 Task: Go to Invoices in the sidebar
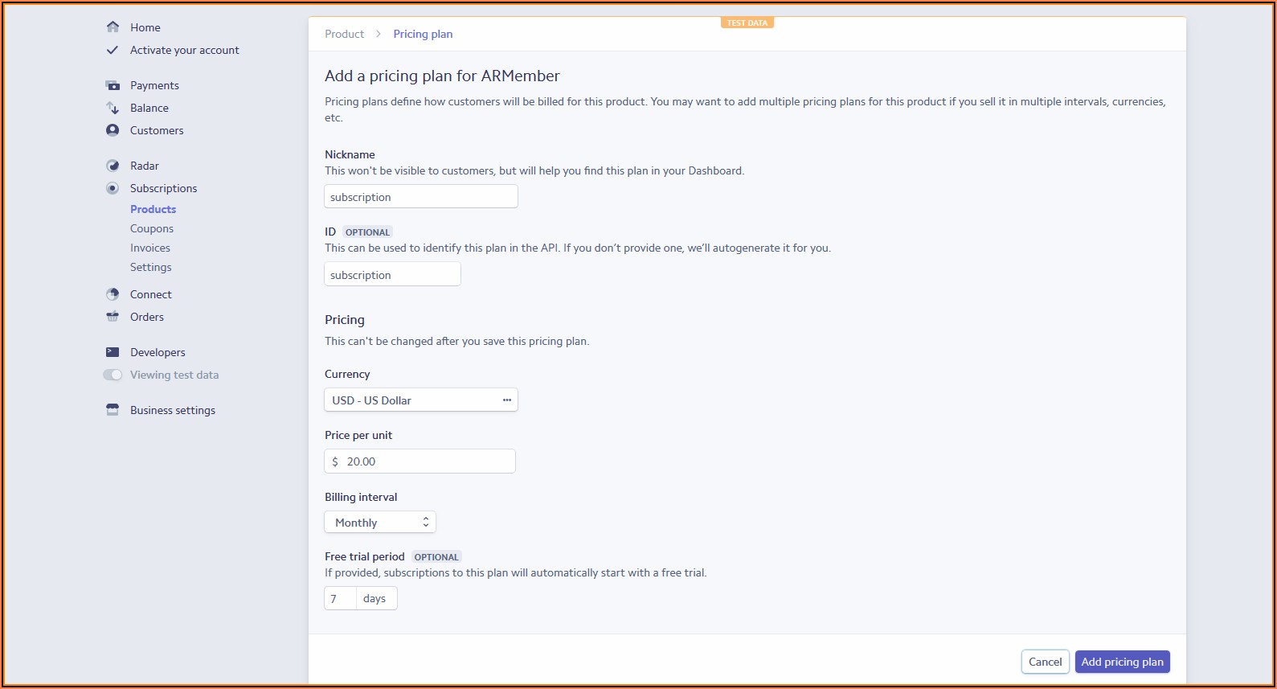tap(150, 248)
